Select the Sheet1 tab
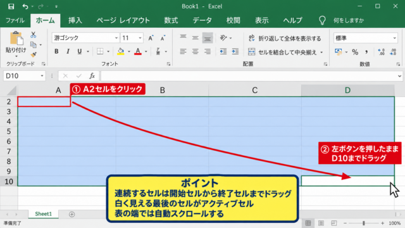The width and height of the screenshot is (405, 228). coord(44,214)
